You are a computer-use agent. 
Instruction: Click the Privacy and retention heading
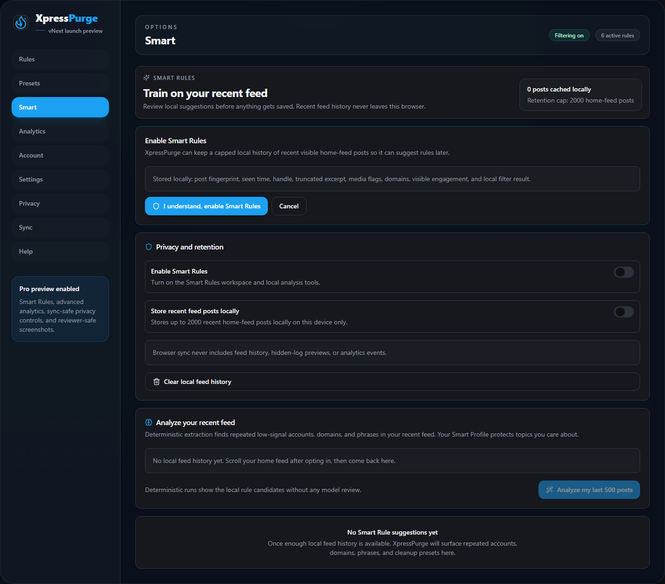point(190,247)
